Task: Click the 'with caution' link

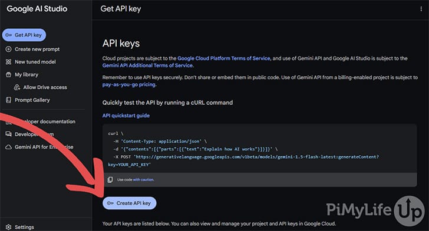Action: click(x=143, y=180)
